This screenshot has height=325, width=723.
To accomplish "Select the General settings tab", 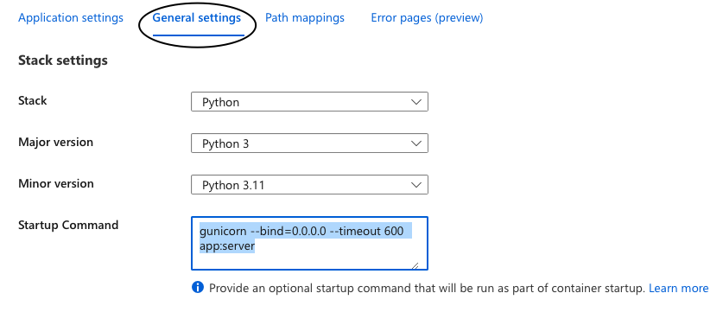I will (x=197, y=18).
